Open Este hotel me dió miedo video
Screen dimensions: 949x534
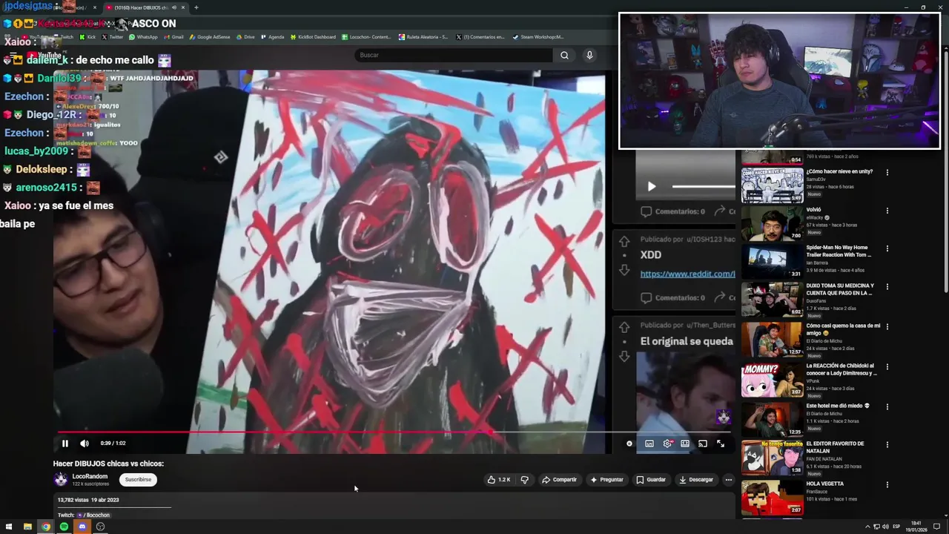coord(838,406)
